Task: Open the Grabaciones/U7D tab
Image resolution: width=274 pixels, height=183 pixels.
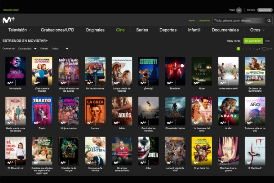Action: tap(57, 30)
